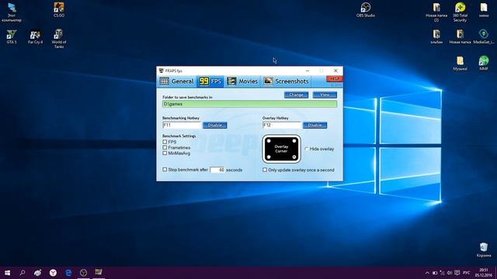Viewport: 497px width, 279px height.
Task: Click View to open benchmarks folder
Action: click(325, 95)
